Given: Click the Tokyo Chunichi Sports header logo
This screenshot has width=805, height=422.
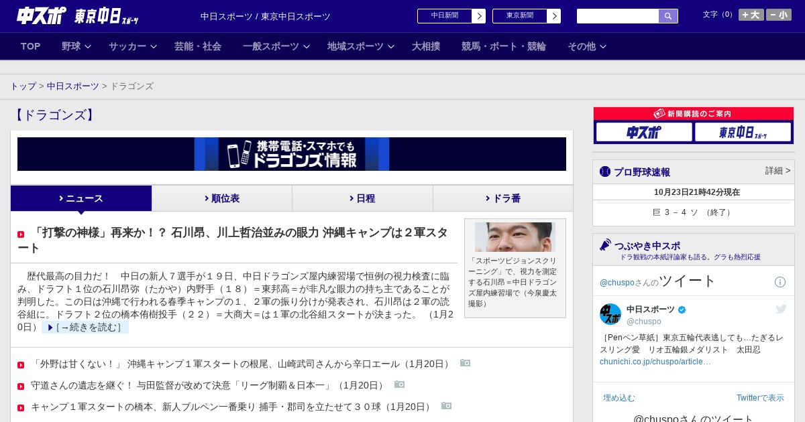Looking at the screenshot, I should [x=107, y=16].
